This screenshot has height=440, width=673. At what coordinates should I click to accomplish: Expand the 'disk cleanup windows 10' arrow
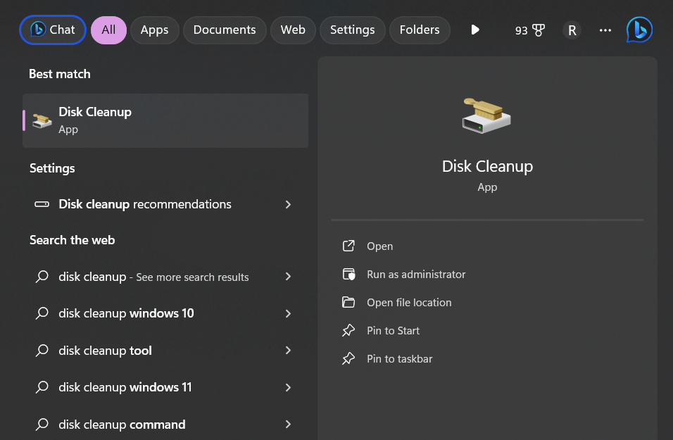click(x=288, y=313)
